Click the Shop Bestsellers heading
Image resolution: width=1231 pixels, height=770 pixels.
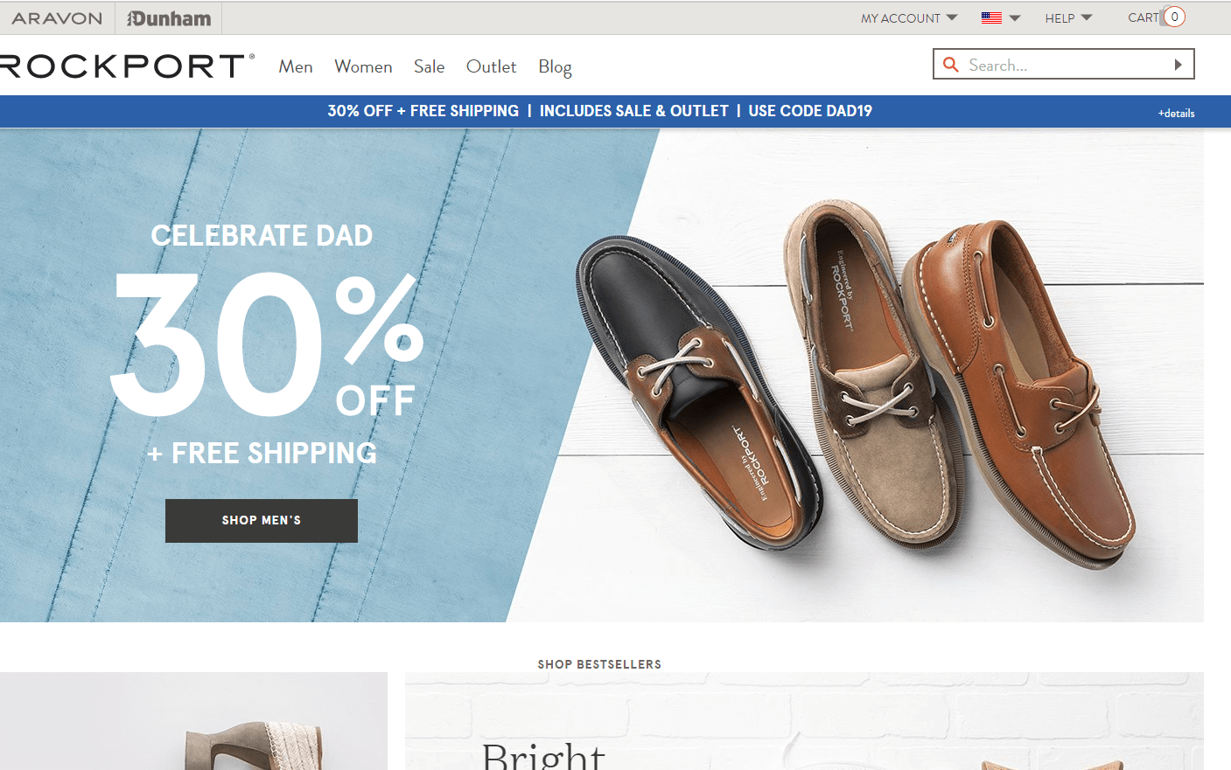(x=599, y=664)
